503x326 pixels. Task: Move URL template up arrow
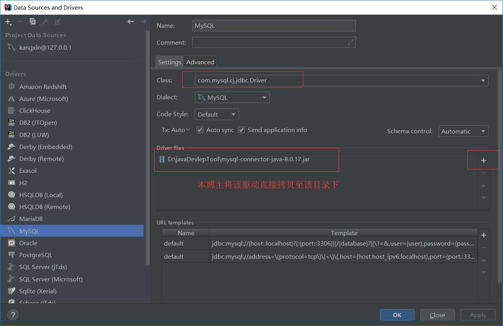point(484,260)
